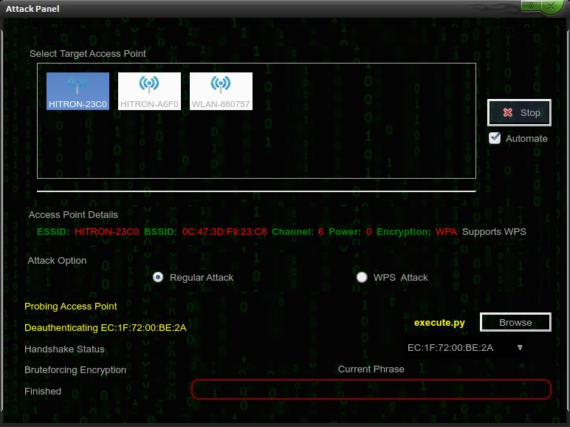Screen dimensions: 570x427
Task: Open the EC:1F:72:00:BE:2A client dropdown
Action: 466,348
